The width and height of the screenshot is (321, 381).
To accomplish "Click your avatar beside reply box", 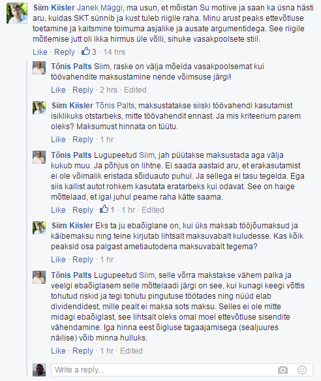I will click(39, 370).
